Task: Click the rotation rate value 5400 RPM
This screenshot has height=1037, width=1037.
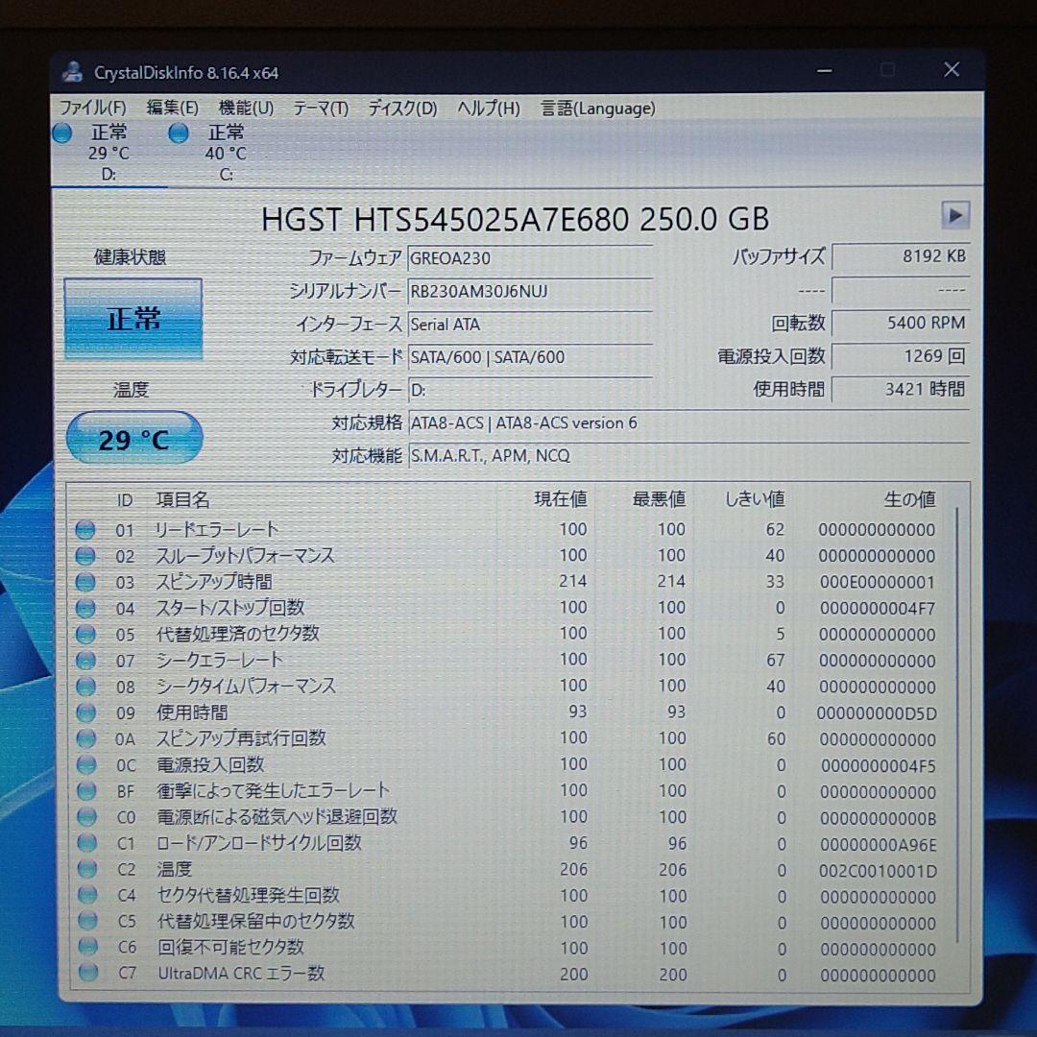Action: pyautogui.click(x=901, y=323)
